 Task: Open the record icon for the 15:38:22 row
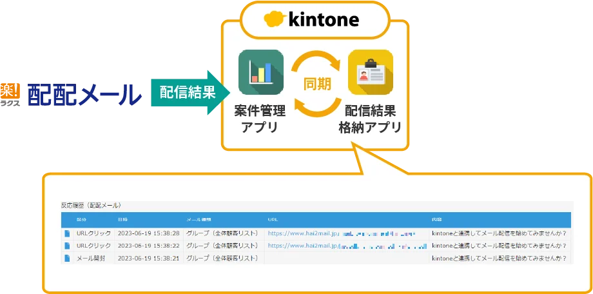coord(67,246)
